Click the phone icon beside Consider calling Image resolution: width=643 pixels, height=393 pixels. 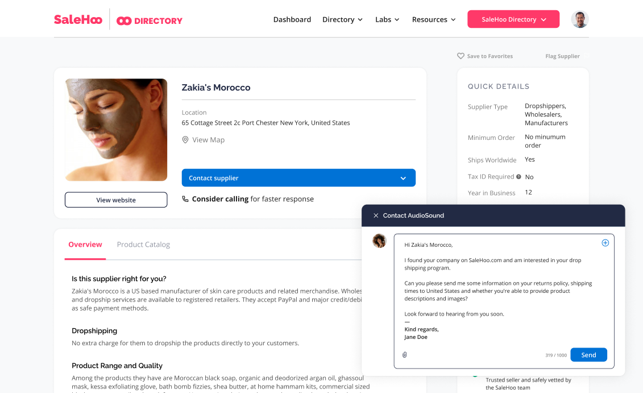[x=185, y=199]
